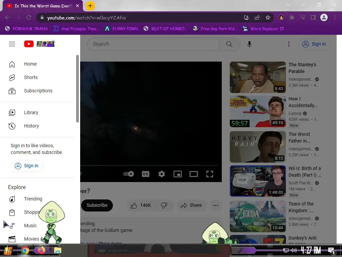Image resolution: width=342 pixels, height=257 pixels.
Task: Open Tears of the Kingdom thumbnail
Action: point(258,217)
